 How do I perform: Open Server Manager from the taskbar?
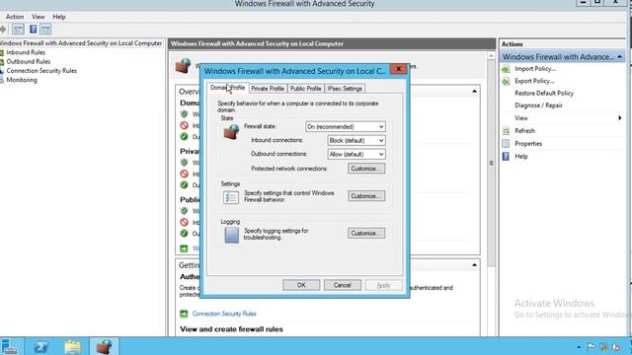(9, 346)
